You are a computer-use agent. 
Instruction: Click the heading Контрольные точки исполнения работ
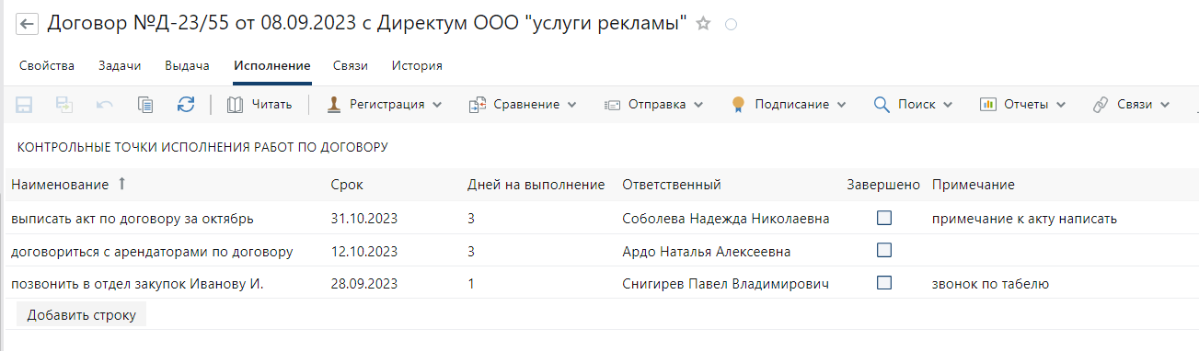coord(202,147)
